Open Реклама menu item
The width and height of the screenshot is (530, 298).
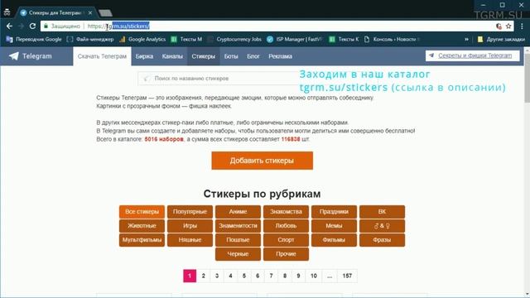(x=280, y=56)
